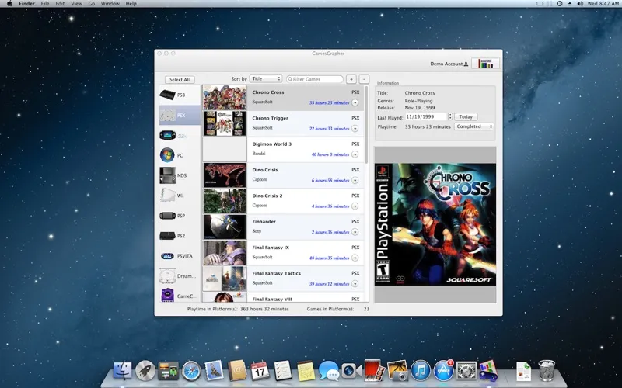Screen dimensions: 622x388
Task: Select the PS3 platform icon
Action: click(x=167, y=95)
